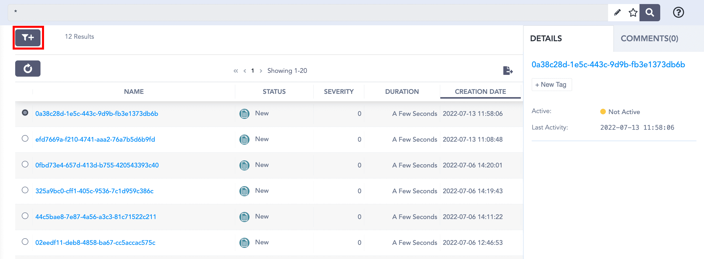The height and width of the screenshot is (259, 704).
Task: Open the DETAILS tab
Action: tap(546, 38)
